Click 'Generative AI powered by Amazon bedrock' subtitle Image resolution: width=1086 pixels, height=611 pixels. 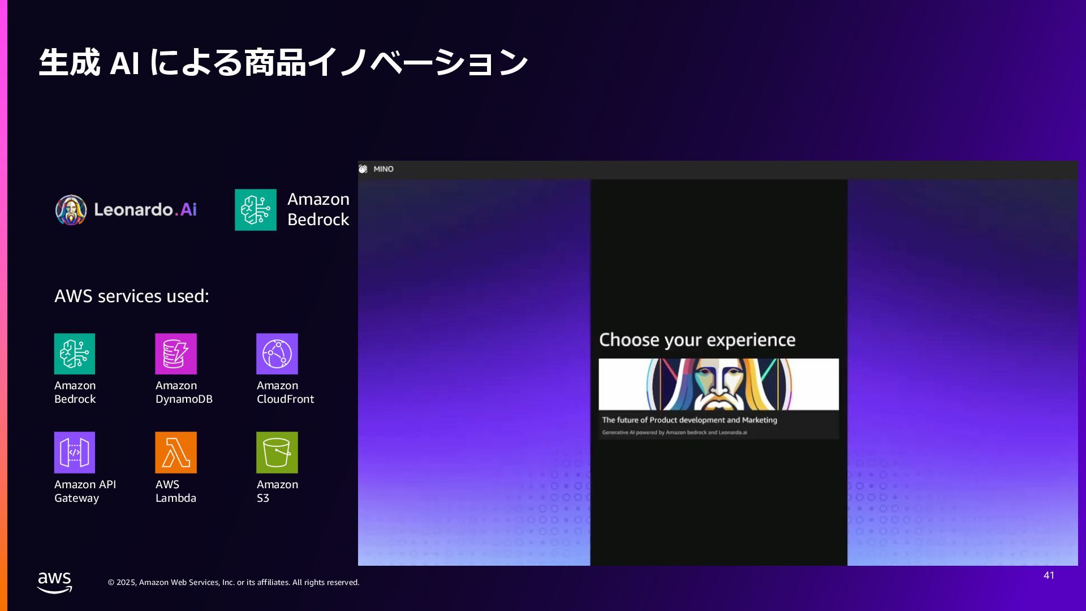(x=674, y=432)
